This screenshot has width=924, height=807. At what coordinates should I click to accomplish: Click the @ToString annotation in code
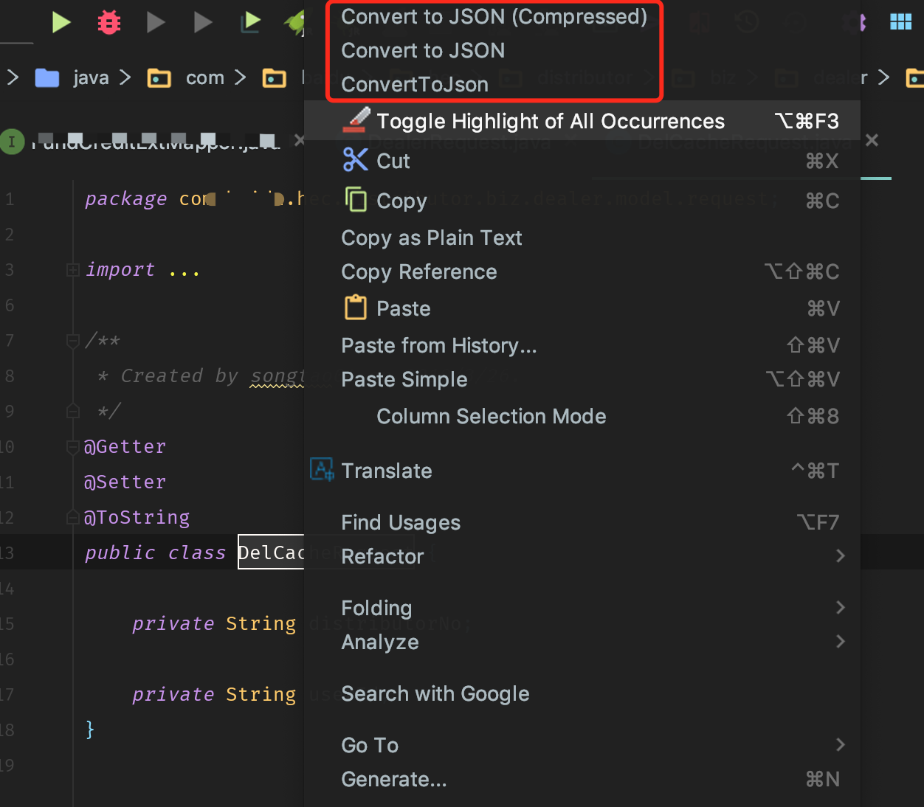[x=137, y=518]
